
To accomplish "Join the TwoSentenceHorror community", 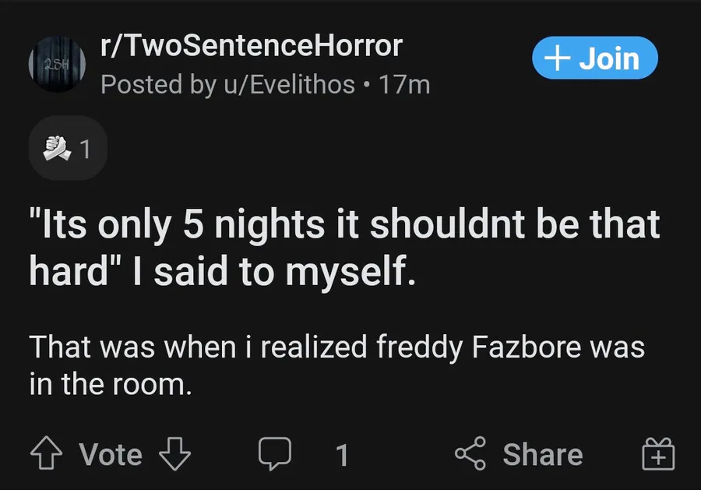I will (x=595, y=59).
